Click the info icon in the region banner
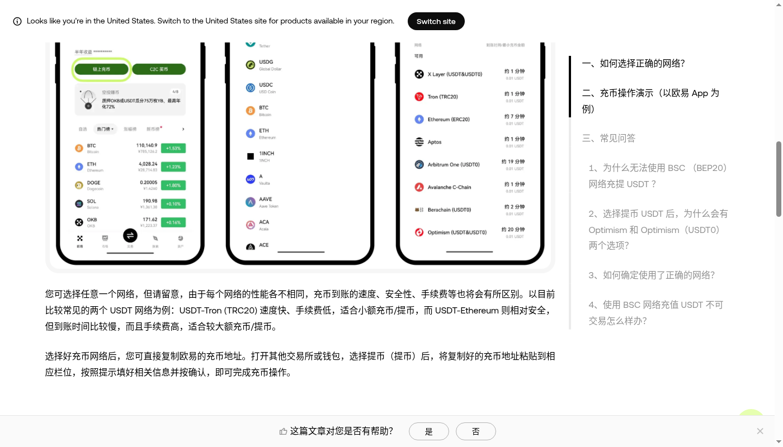The height and width of the screenshot is (447, 783). point(17,21)
